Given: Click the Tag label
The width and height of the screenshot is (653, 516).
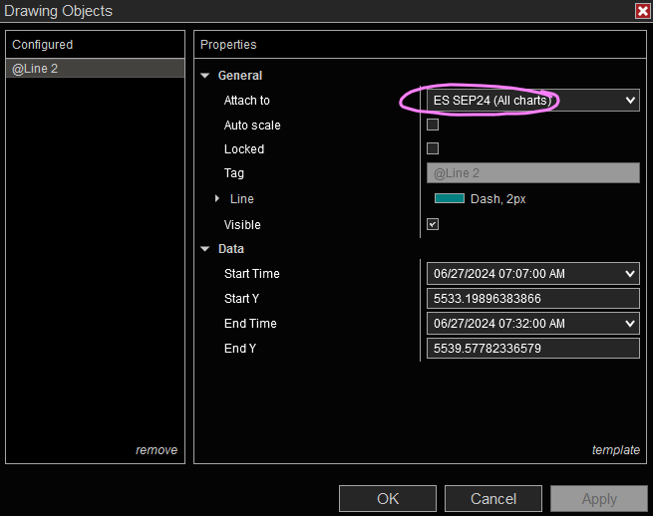Looking at the screenshot, I should [x=234, y=173].
